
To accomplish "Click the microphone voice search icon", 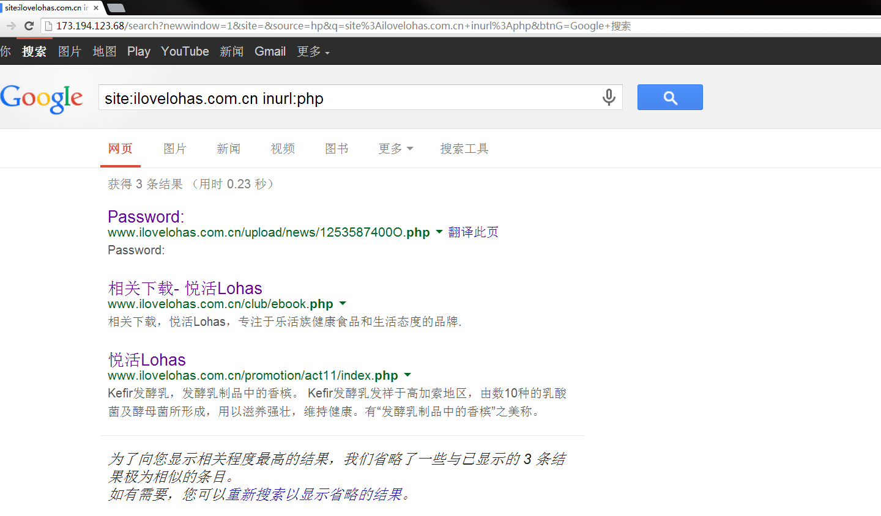I will click(609, 97).
